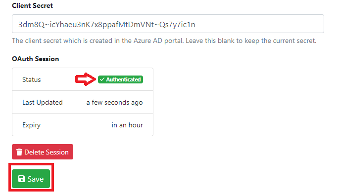Click the Status row label
Image resolution: width=339 pixels, height=193 pixels.
coord(32,79)
